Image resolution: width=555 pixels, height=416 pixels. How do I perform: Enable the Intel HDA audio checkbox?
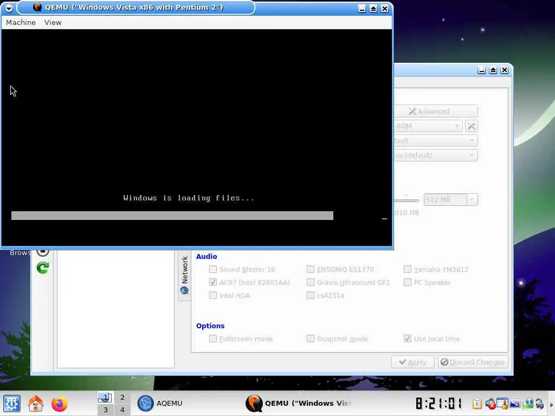pyautogui.click(x=212, y=295)
